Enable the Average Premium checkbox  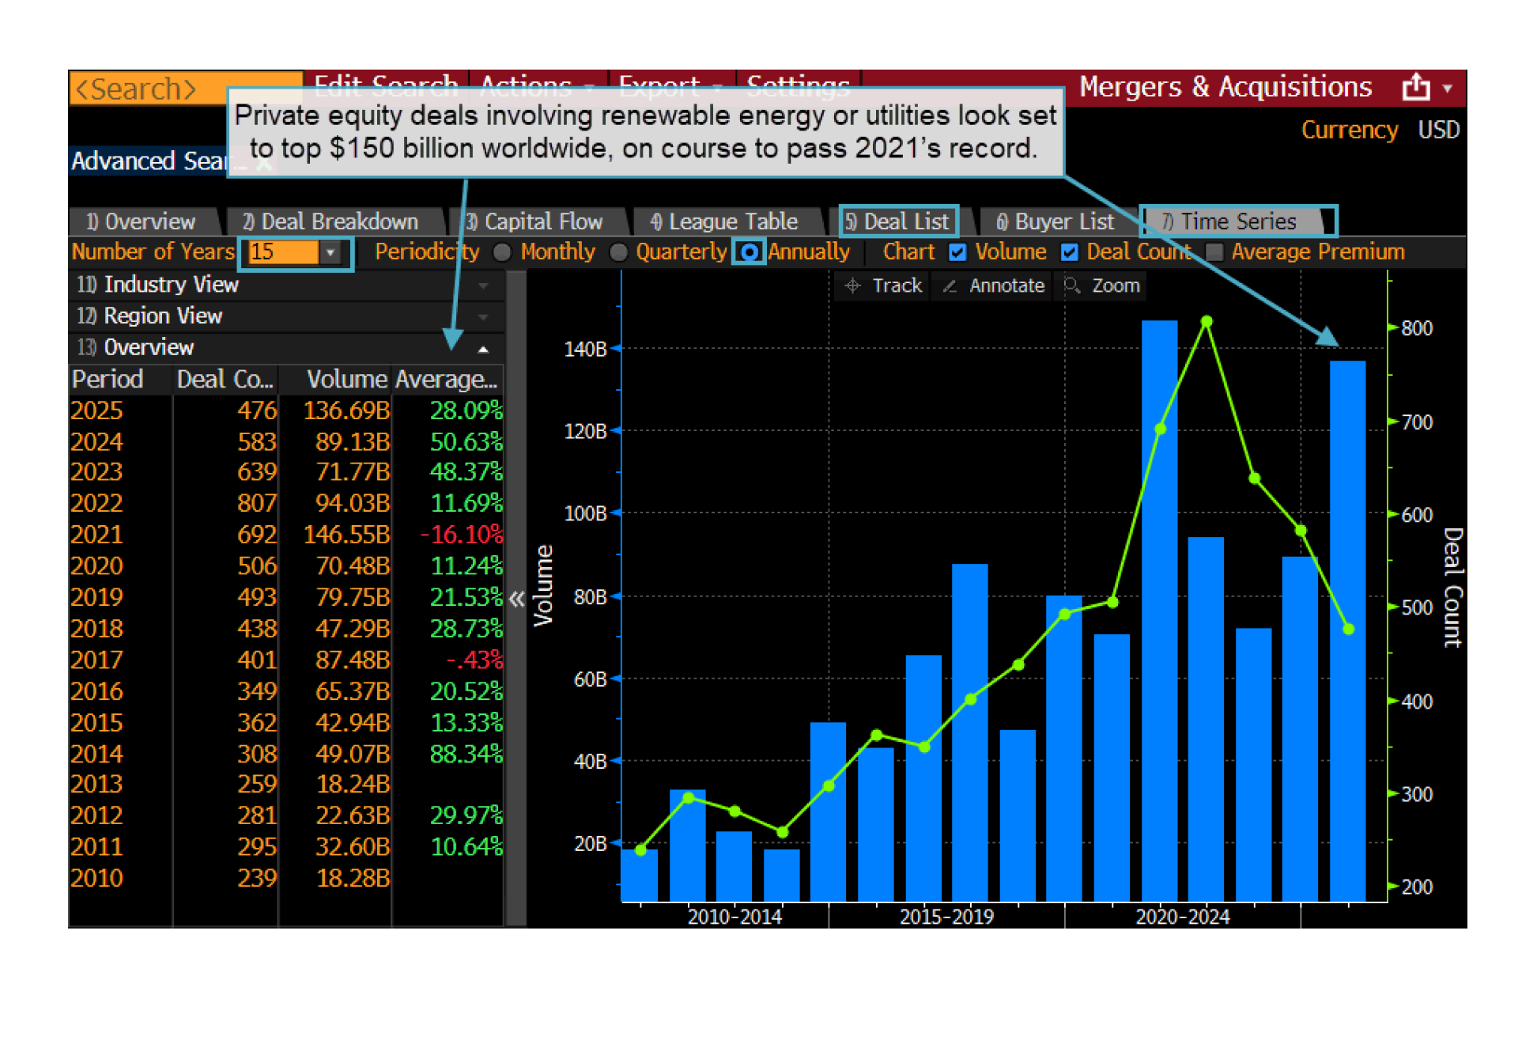(1214, 252)
